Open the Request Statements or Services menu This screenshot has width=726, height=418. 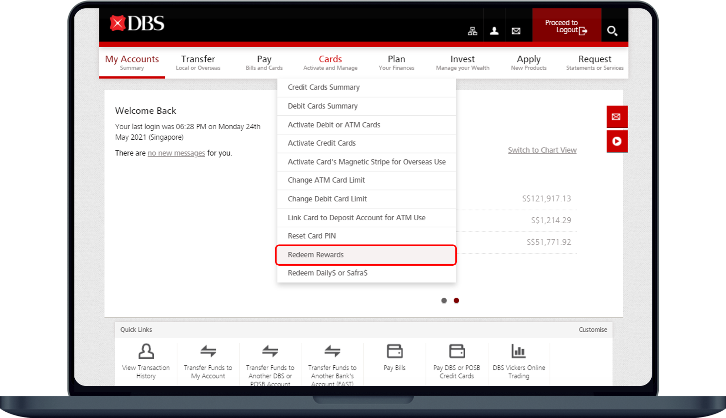(595, 62)
